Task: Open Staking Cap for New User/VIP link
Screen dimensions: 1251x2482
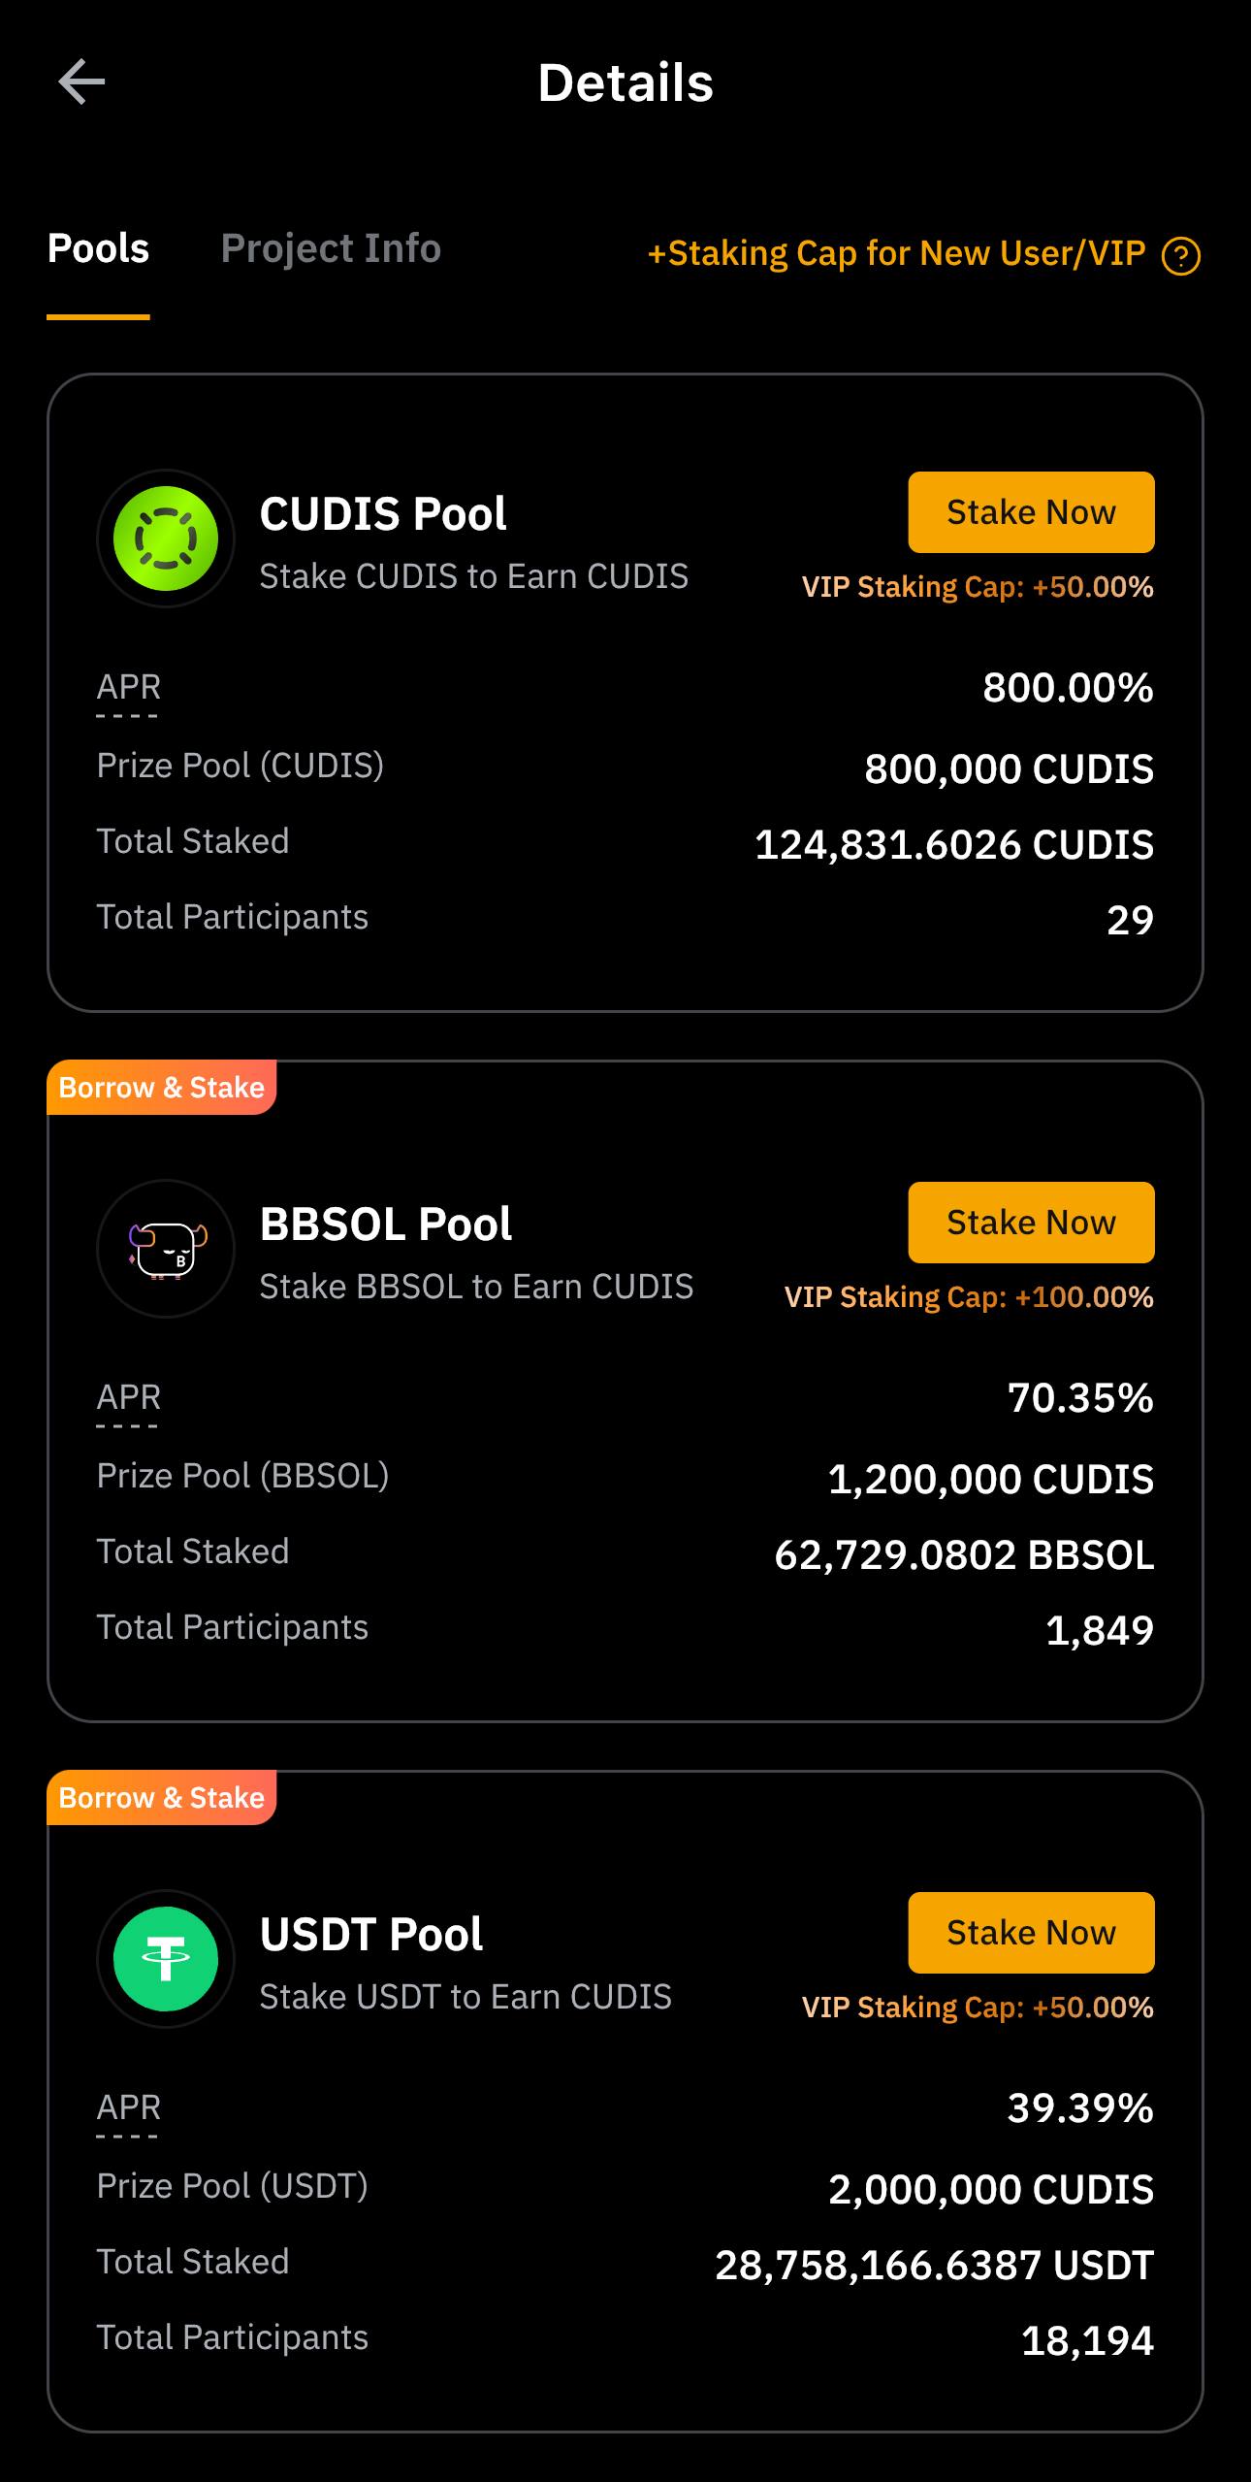Action: 896,254
